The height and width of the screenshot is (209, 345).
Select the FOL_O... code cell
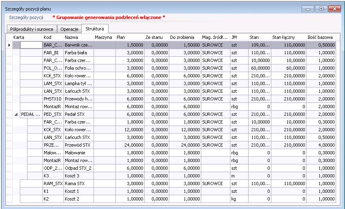(53, 68)
